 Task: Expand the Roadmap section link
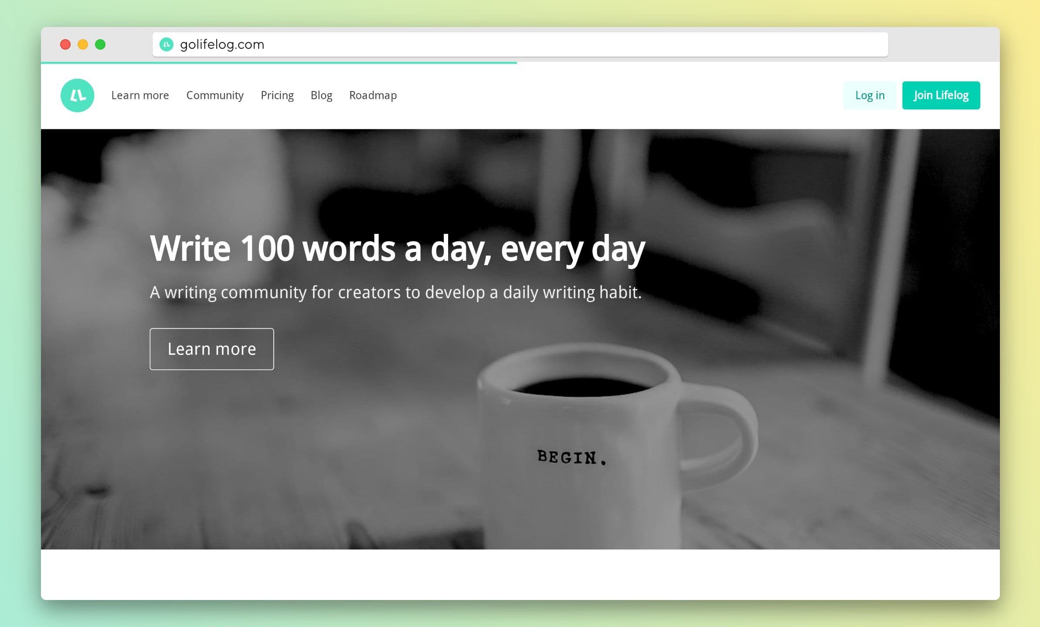pyautogui.click(x=373, y=95)
